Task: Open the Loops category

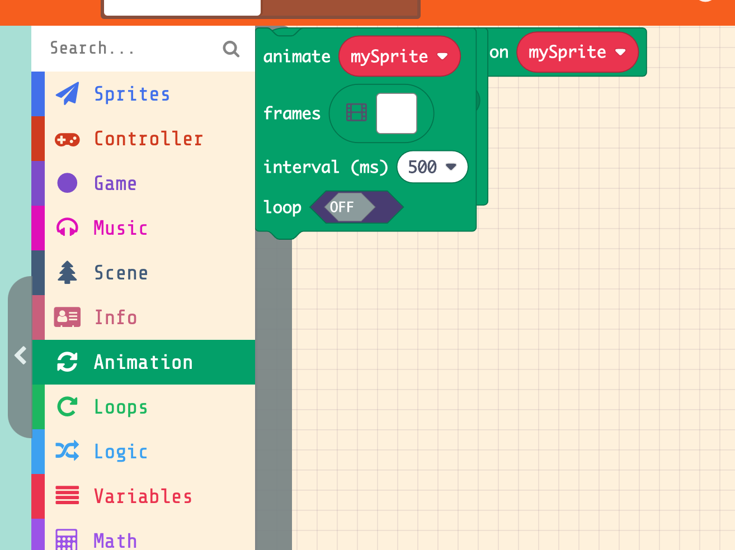Action: tap(143, 407)
